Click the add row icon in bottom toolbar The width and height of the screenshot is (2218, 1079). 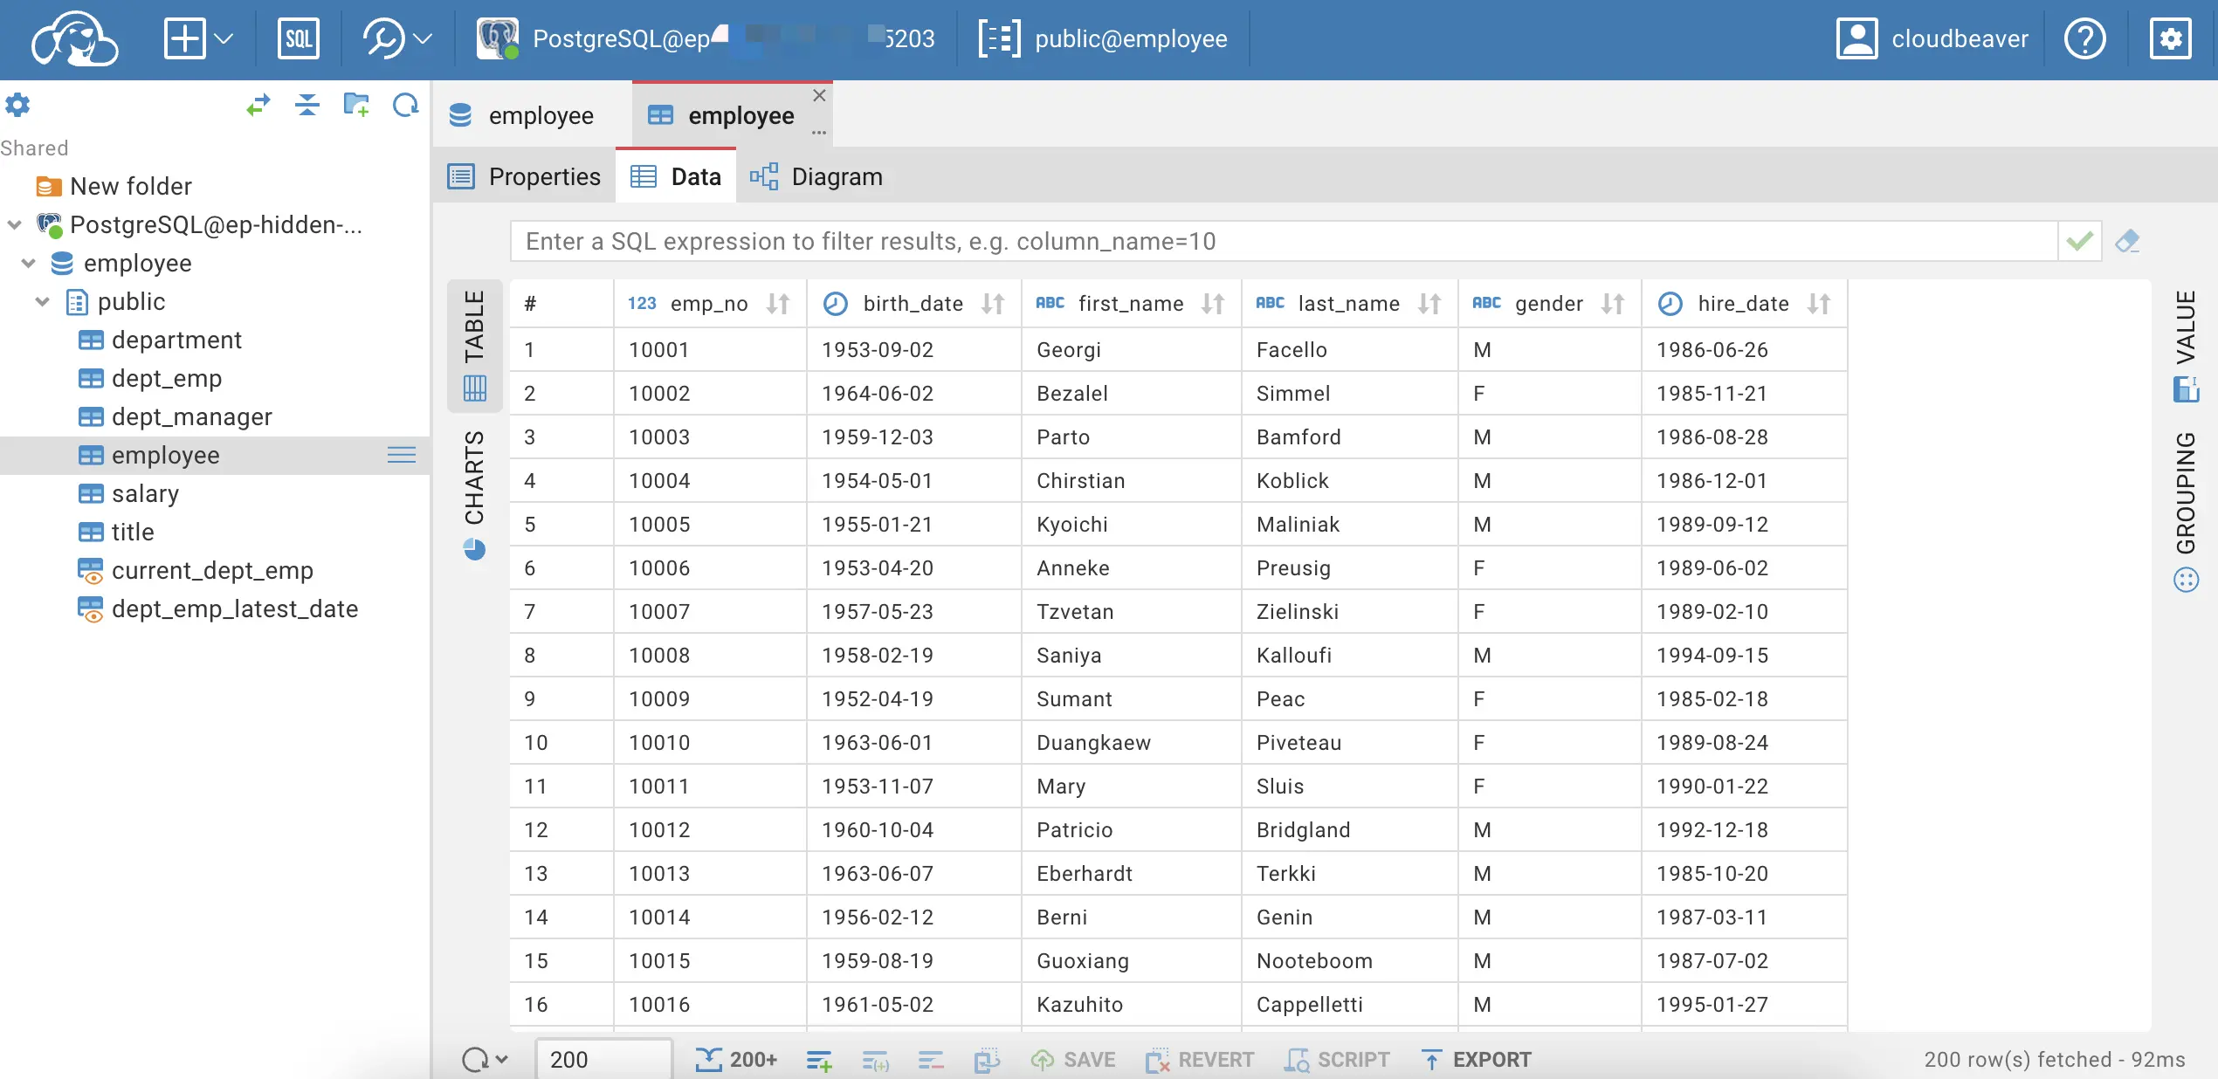point(819,1060)
